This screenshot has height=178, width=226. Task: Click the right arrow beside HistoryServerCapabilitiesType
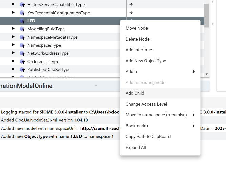[131, 4]
